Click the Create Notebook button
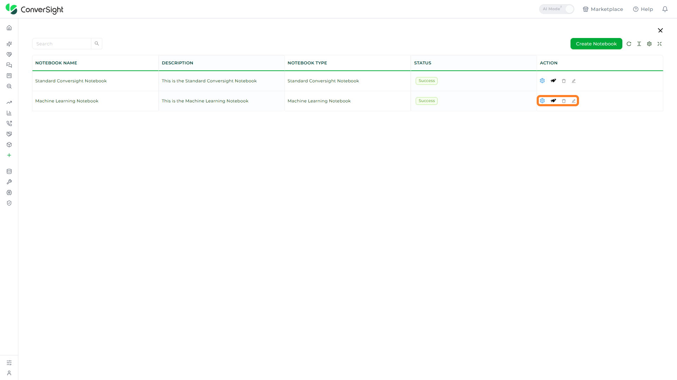The height and width of the screenshot is (380, 677). point(596,44)
